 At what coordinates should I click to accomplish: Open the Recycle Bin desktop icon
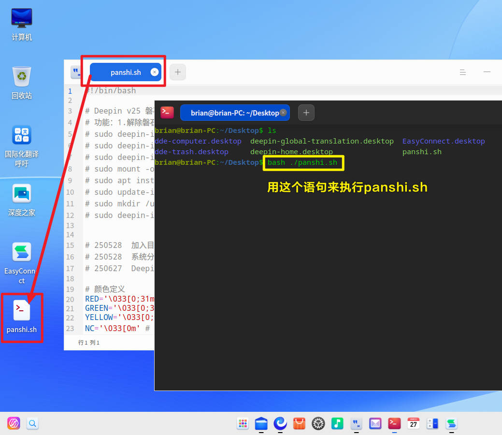[x=21, y=83]
